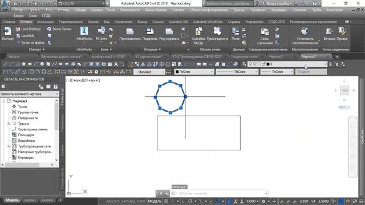Open the connection point Edit (Правка) tool
Screen dimensions: 365x205
click(x=342, y=34)
